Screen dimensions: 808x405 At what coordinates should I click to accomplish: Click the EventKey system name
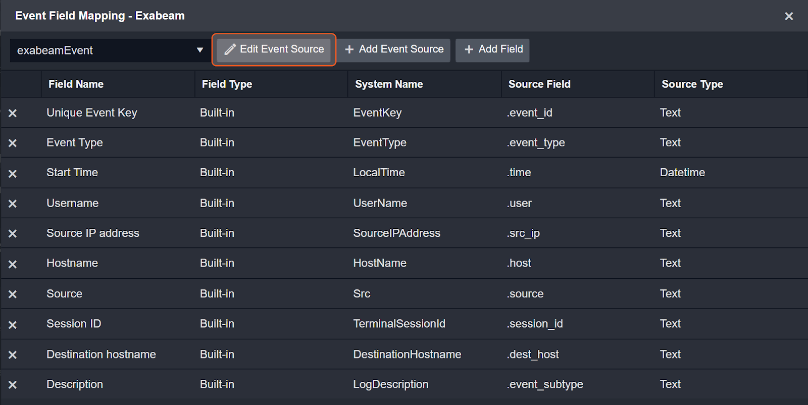point(377,113)
